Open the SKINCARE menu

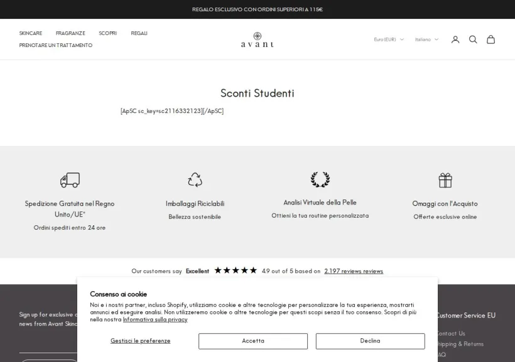[31, 33]
